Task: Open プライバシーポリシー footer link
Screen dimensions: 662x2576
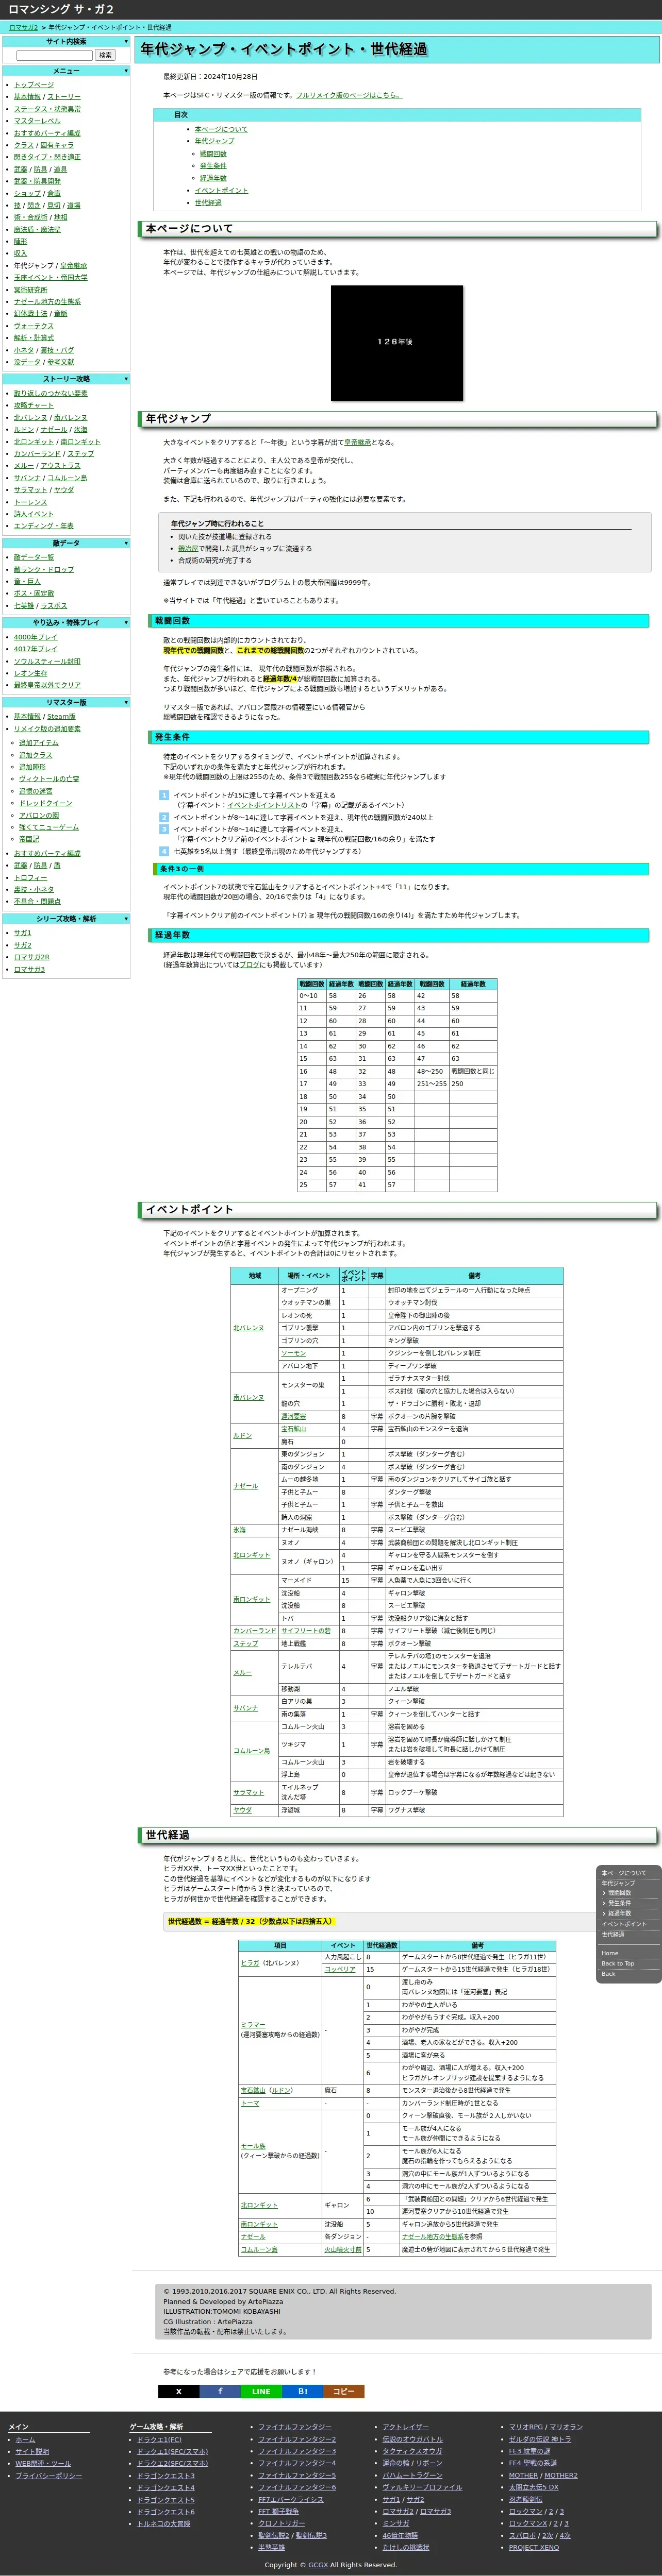Action: pyautogui.click(x=49, y=2476)
